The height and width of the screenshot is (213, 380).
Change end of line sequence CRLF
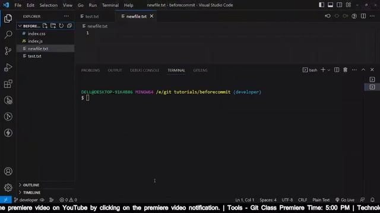pyautogui.click(x=302, y=200)
